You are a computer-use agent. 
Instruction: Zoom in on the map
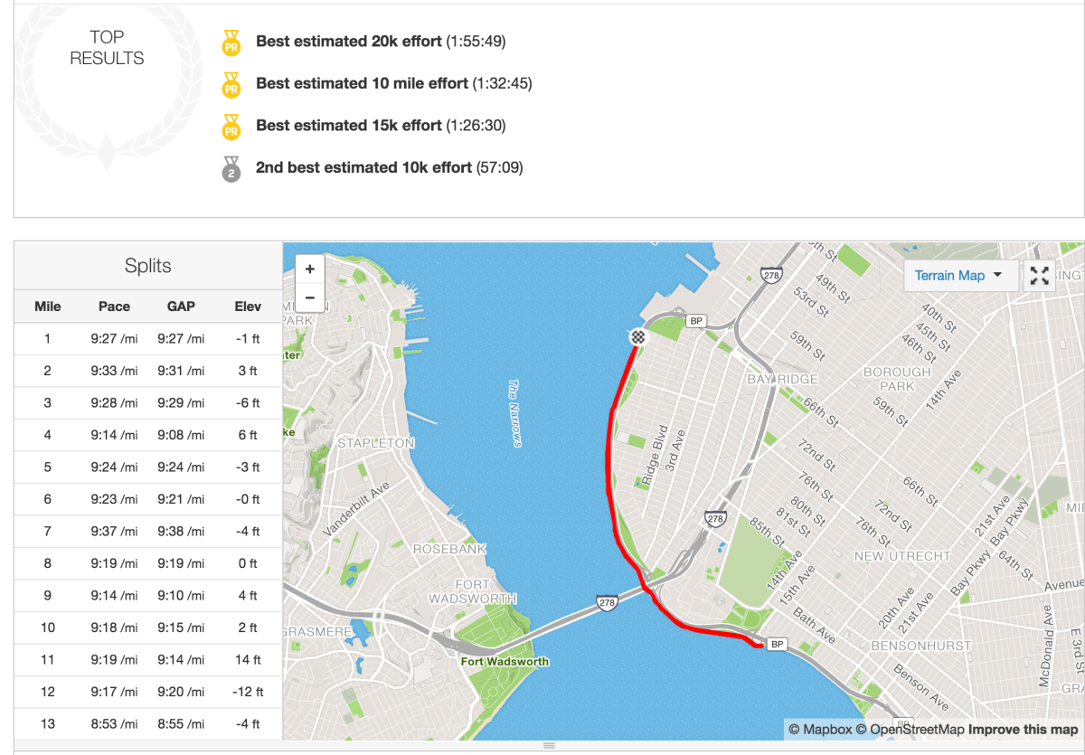pyautogui.click(x=309, y=269)
